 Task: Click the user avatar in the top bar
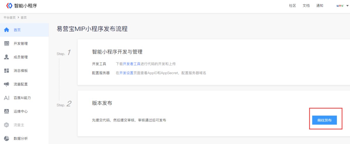coord(340,6)
